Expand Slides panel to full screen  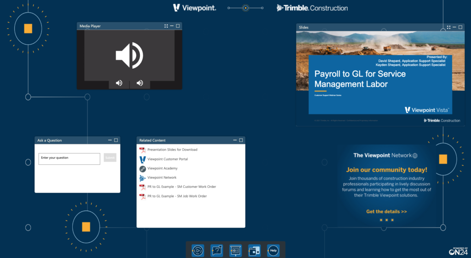click(x=448, y=27)
